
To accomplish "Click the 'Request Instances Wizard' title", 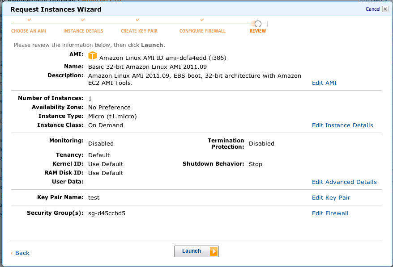I will 56,9.
